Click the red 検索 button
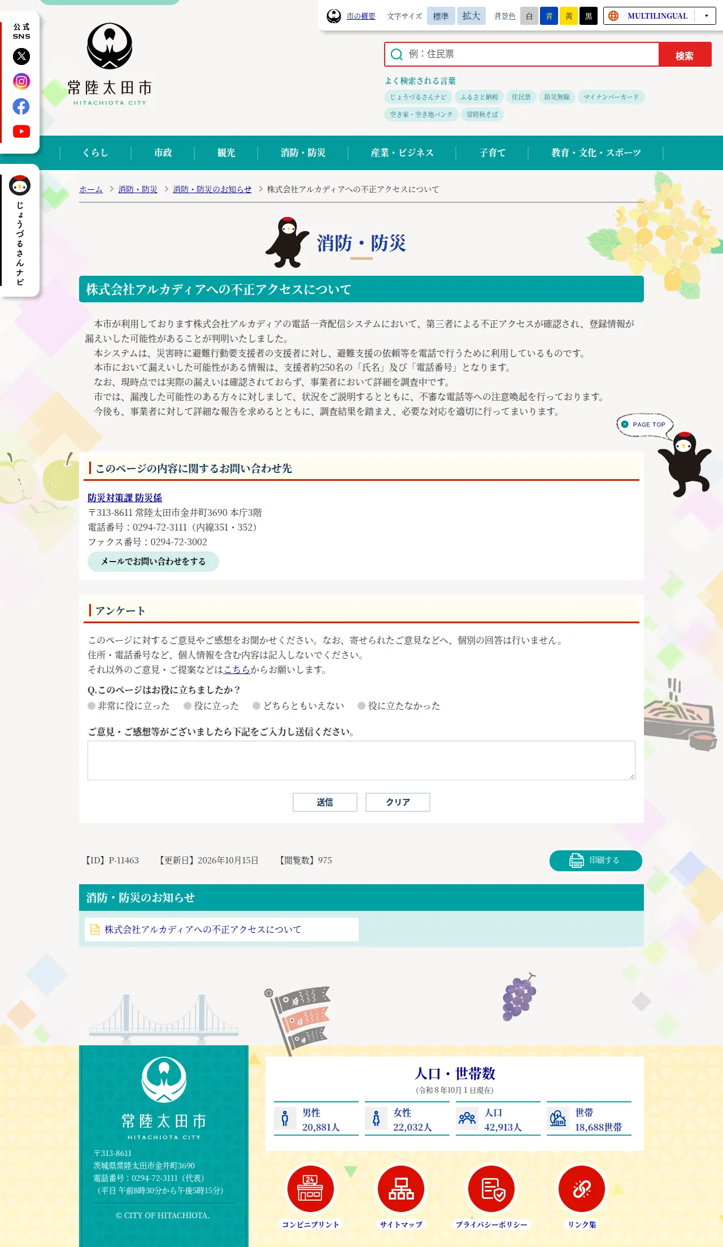 685,55
